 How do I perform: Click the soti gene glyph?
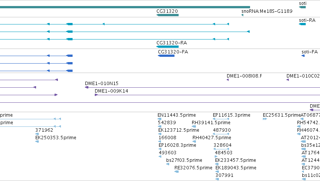click(x=302, y=8)
